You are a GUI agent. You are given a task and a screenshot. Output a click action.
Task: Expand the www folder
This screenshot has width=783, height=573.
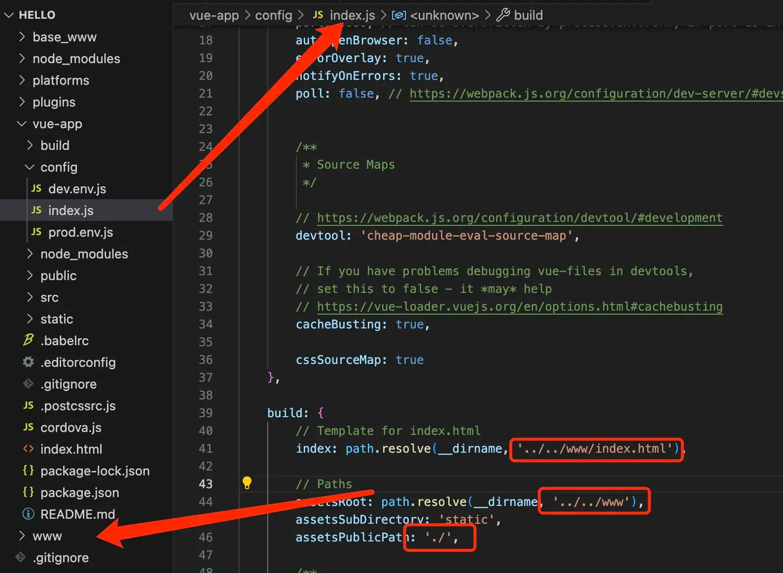pos(21,536)
